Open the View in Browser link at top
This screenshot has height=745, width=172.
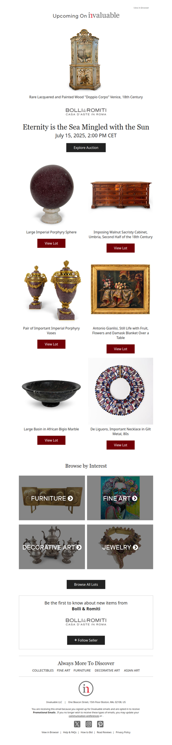pos(141,8)
